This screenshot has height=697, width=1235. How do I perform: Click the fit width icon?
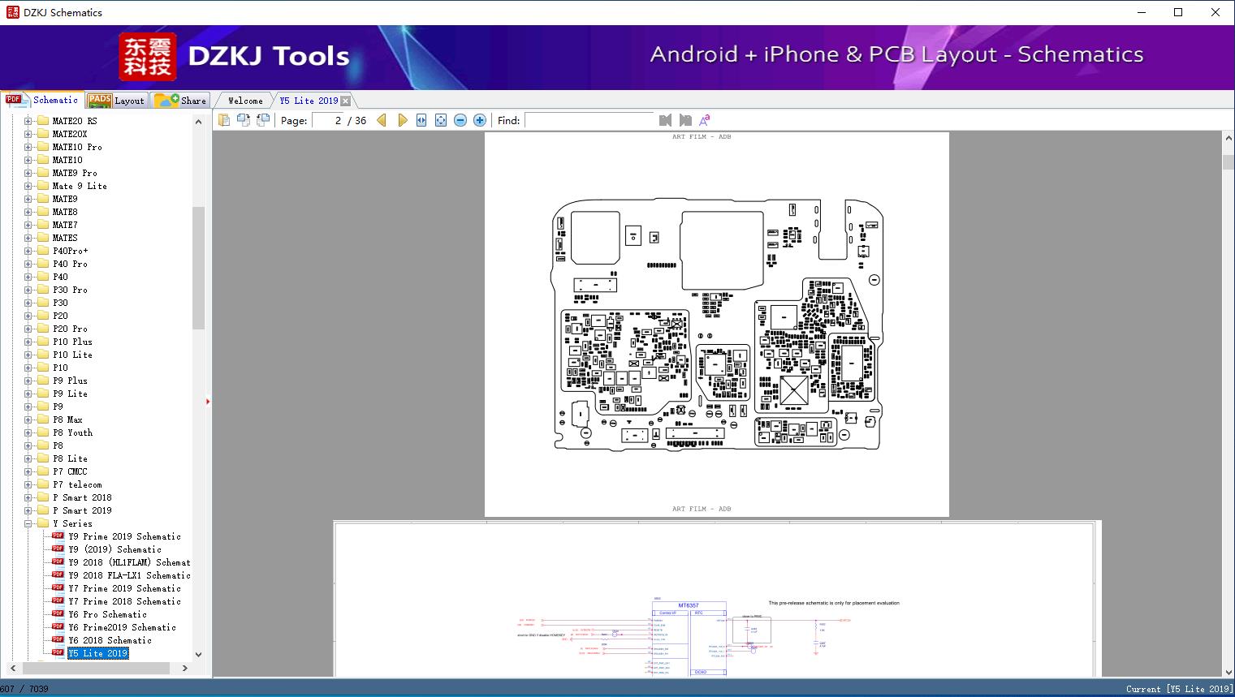(421, 120)
